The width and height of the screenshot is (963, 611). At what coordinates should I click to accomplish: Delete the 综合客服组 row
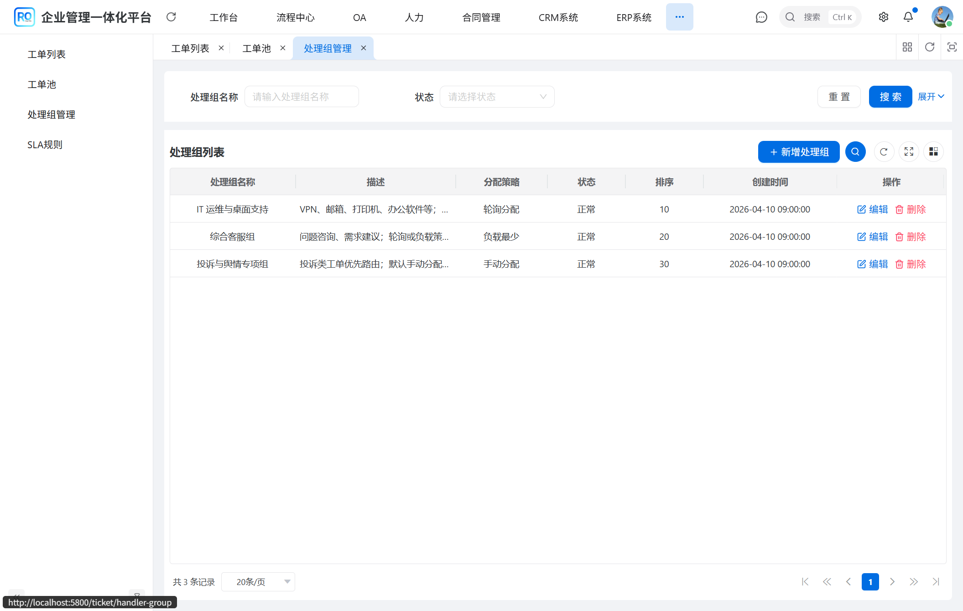point(911,237)
